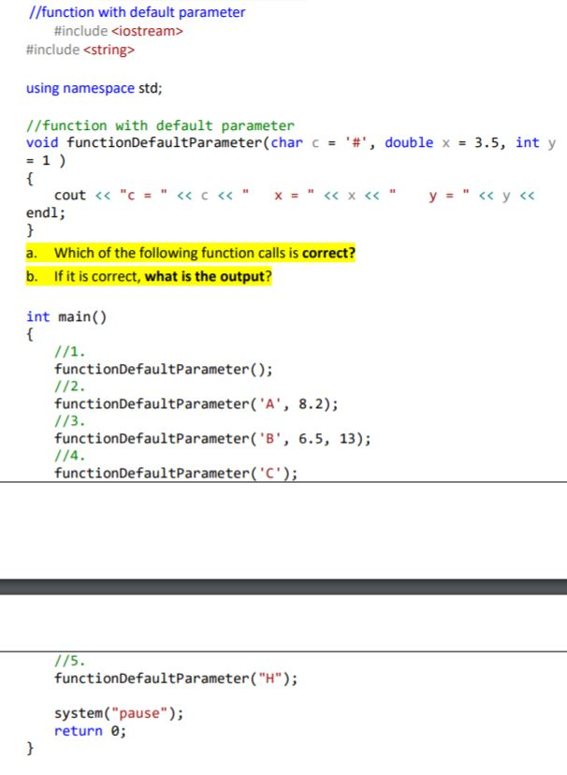Viewport: 567px width, 775px height.
Task: Click the '//1.' comment
Action: [x=69, y=352]
